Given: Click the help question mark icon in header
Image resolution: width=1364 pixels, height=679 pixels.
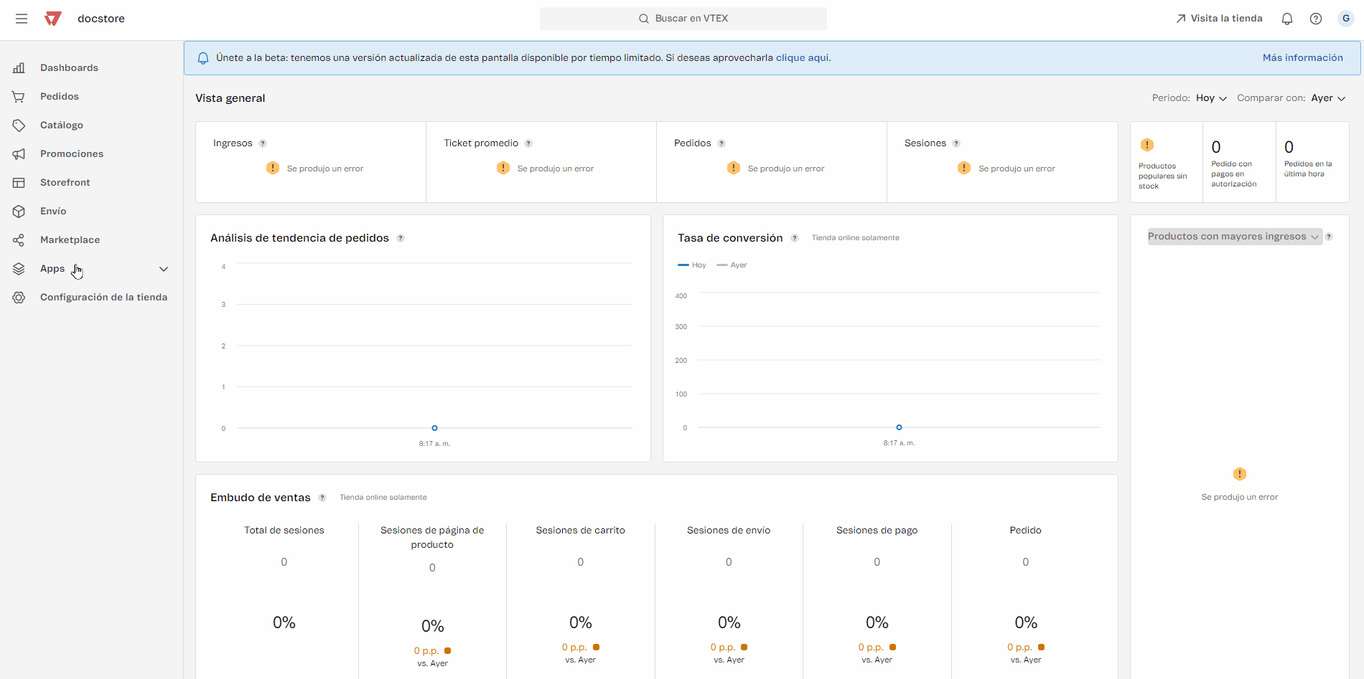Looking at the screenshot, I should click(1316, 19).
